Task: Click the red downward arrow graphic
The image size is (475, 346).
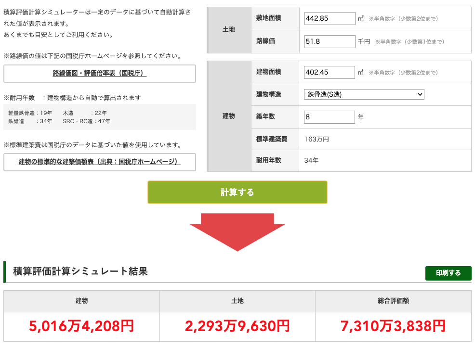Action: (237, 230)
